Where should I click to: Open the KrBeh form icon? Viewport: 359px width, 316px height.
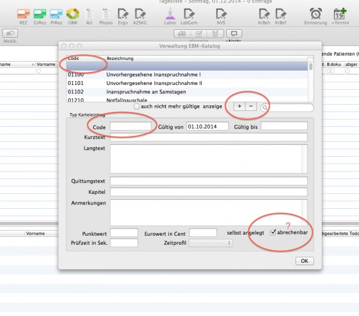(264, 14)
